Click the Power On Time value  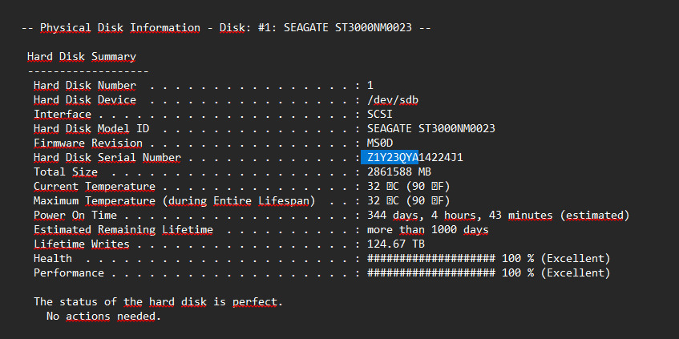(498, 216)
